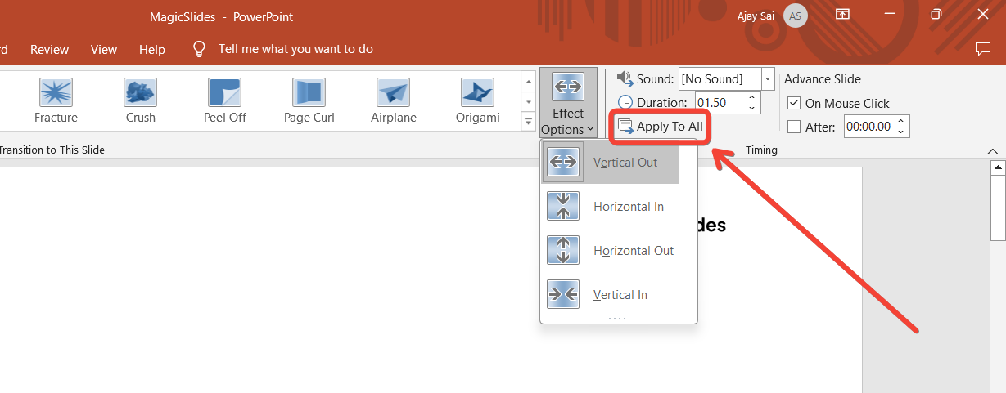1006x393 pixels.
Task: Apply the Origami transition
Action: click(477, 100)
